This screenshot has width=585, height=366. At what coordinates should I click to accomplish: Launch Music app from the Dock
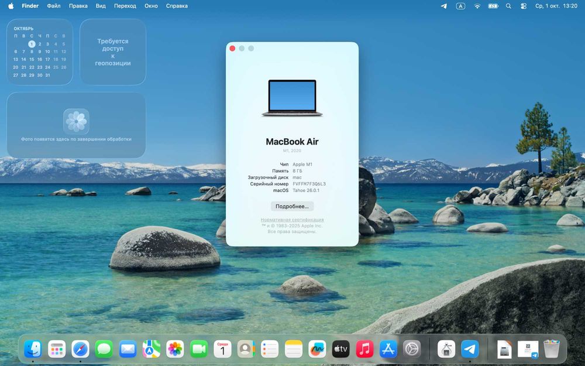[364, 349]
